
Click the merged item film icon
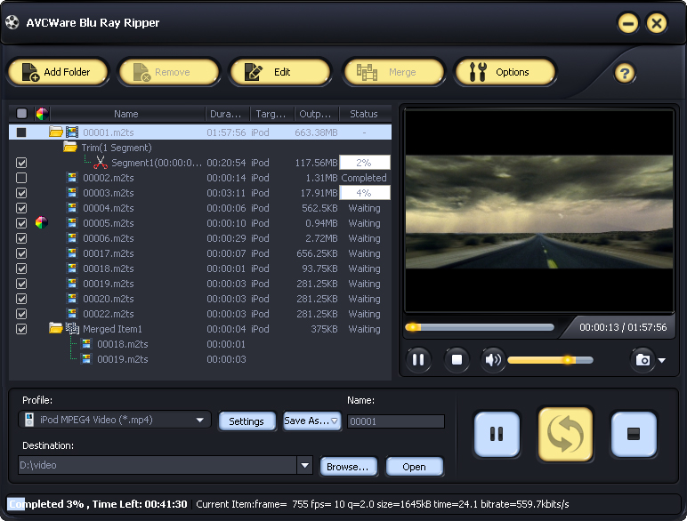coord(72,328)
